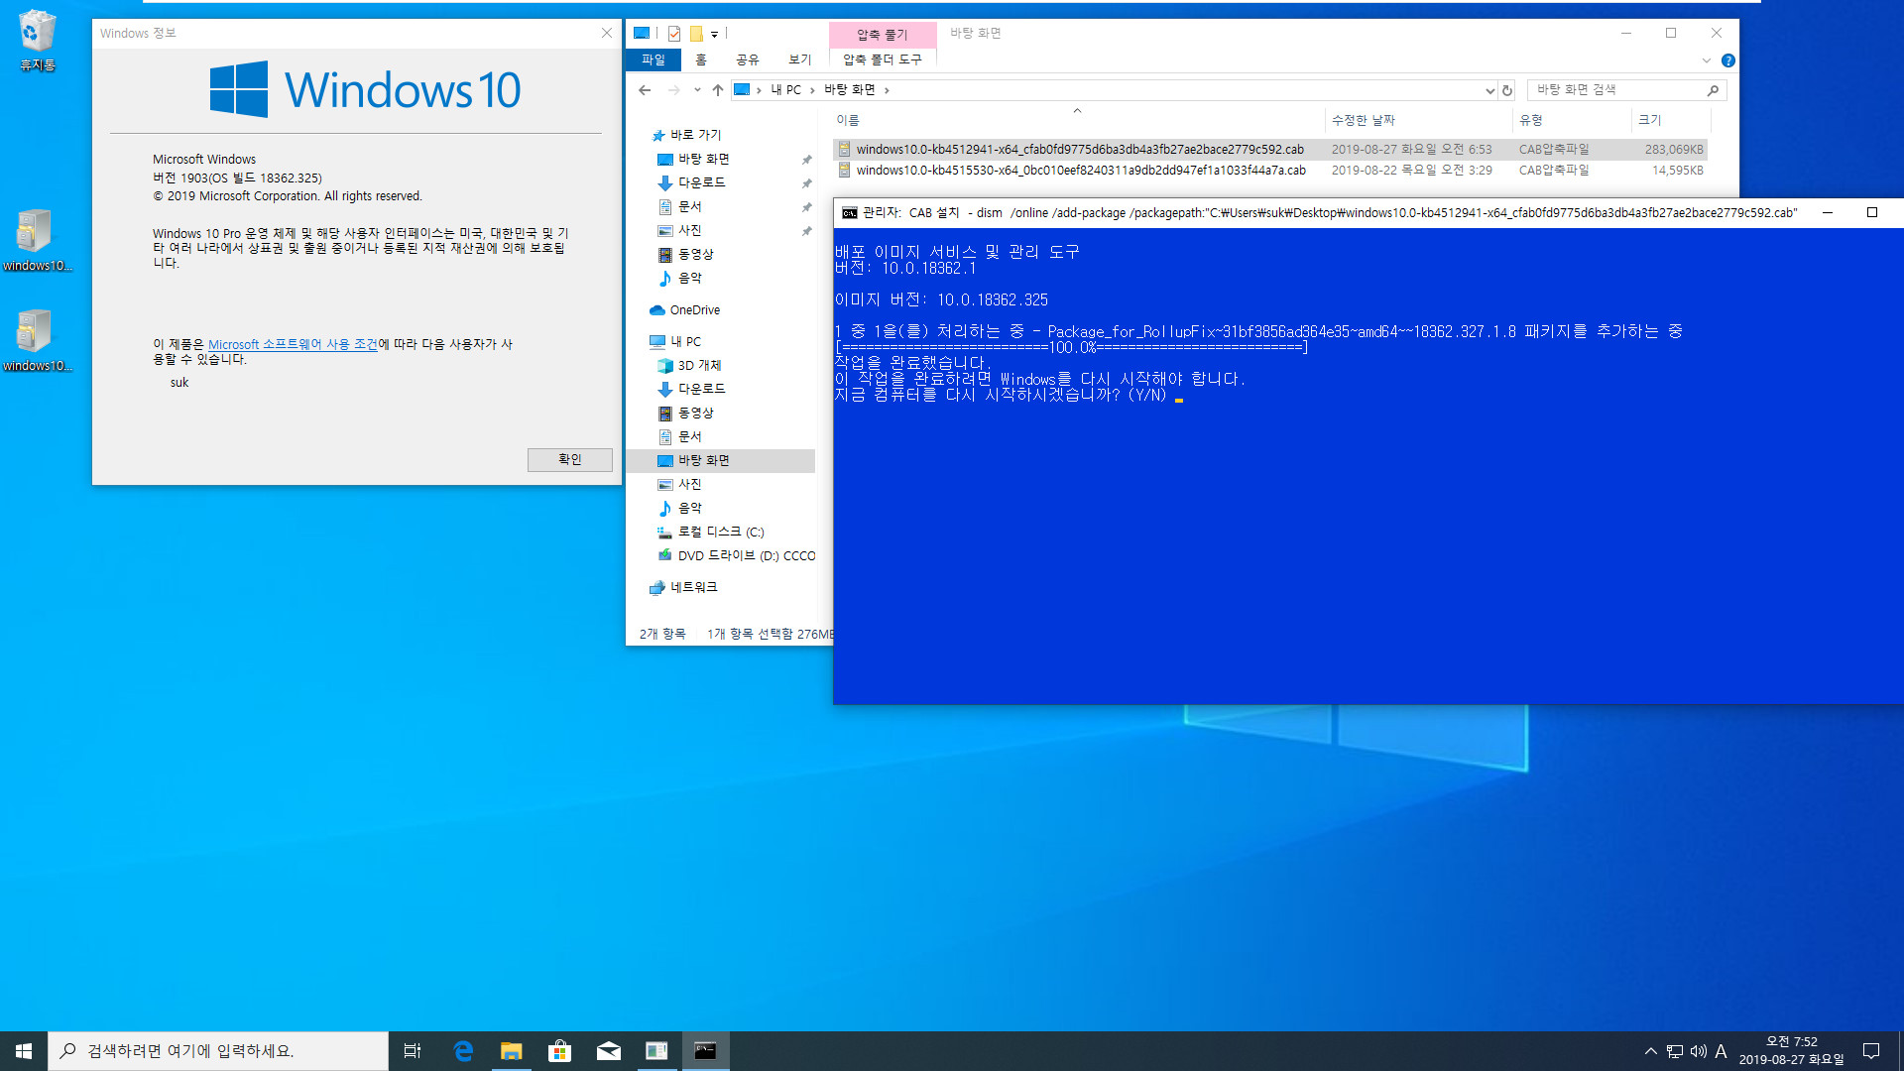1904x1071 pixels.
Task: Select pinned 다운로드 under quick access
Action: (x=701, y=183)
